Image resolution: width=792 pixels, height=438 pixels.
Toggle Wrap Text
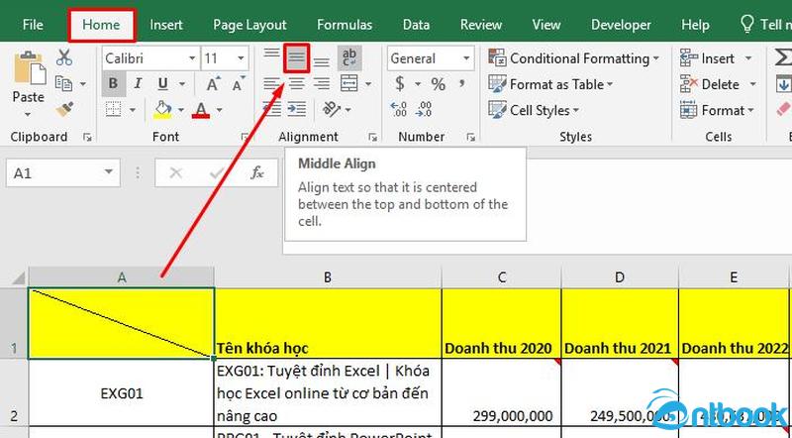(349, 57)
